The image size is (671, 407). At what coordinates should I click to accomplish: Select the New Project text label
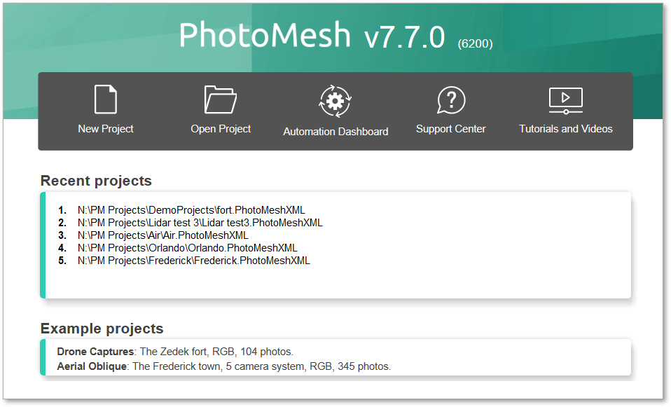point(106,129)
